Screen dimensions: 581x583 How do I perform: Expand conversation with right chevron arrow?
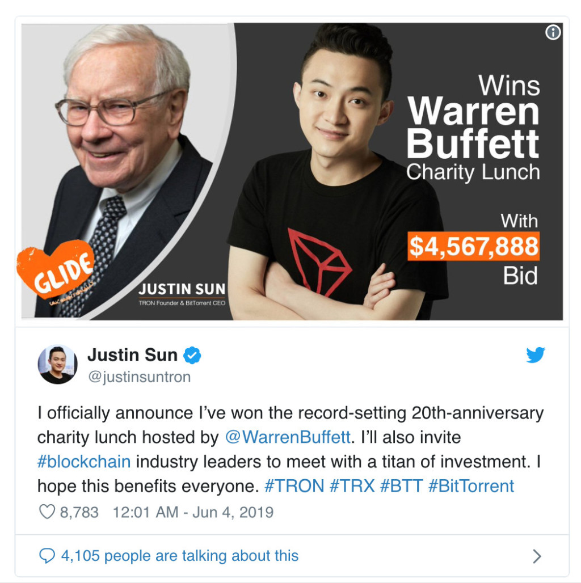pos(536,556)
